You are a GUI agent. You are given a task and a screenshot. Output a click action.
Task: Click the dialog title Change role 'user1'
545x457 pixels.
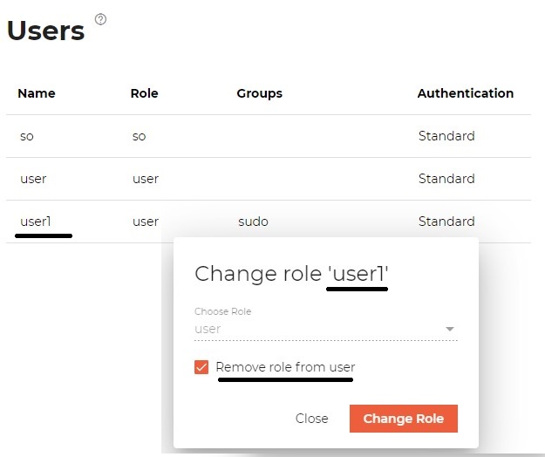(291, 274)
